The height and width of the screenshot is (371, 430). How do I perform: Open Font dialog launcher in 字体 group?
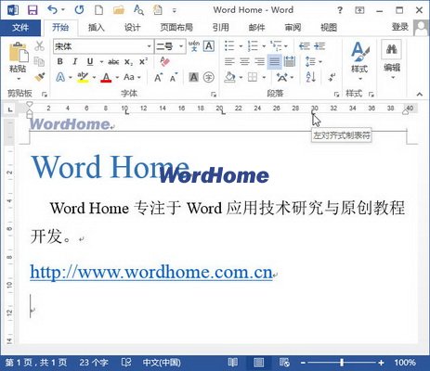tap(214, 94)
